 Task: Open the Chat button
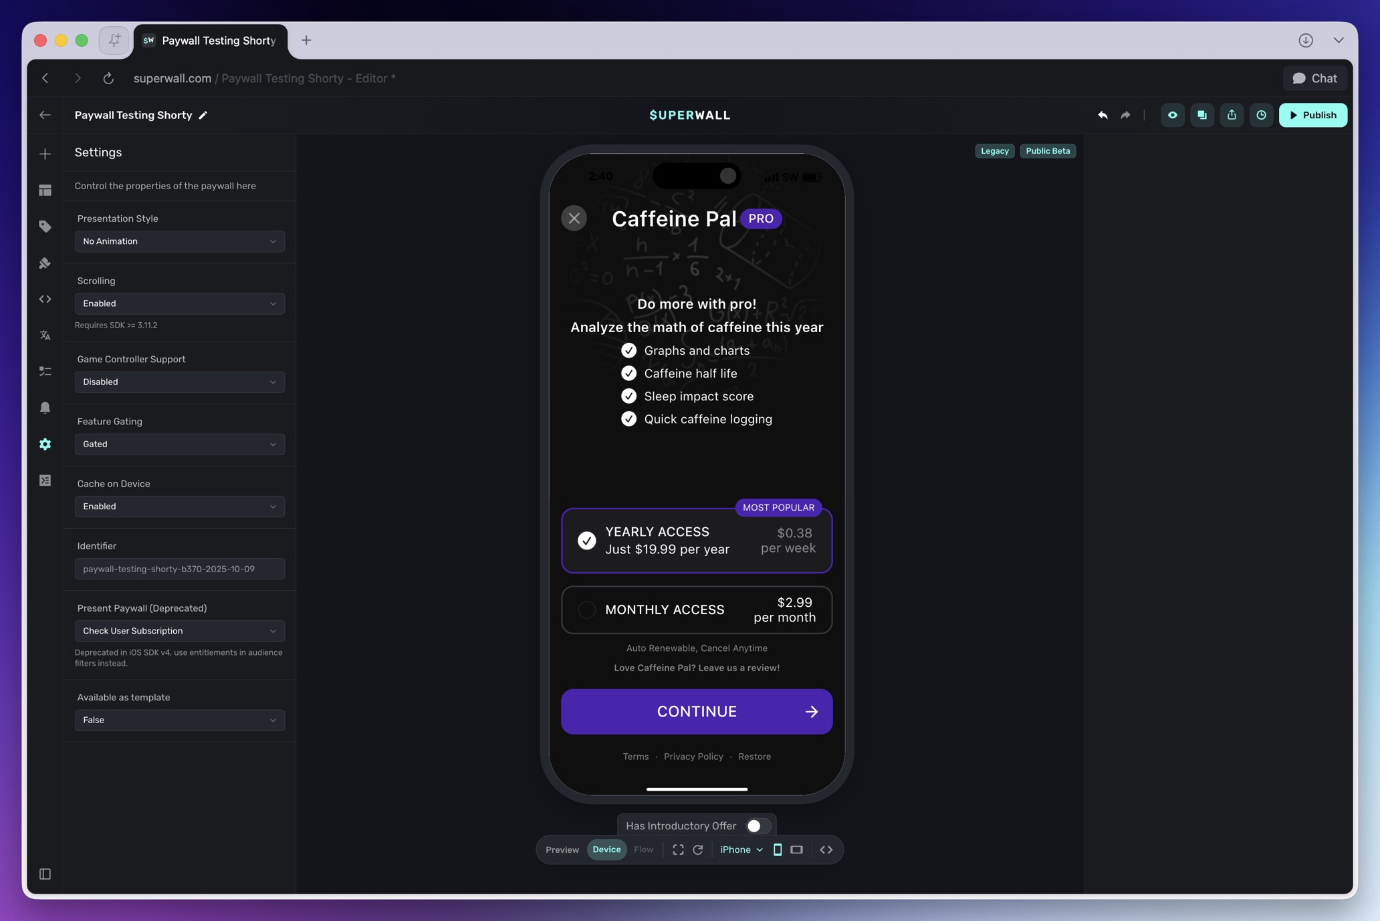(x=1314, y=78)
